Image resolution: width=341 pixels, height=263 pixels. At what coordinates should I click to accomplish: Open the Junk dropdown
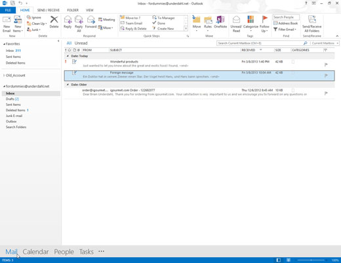point(33,30)
